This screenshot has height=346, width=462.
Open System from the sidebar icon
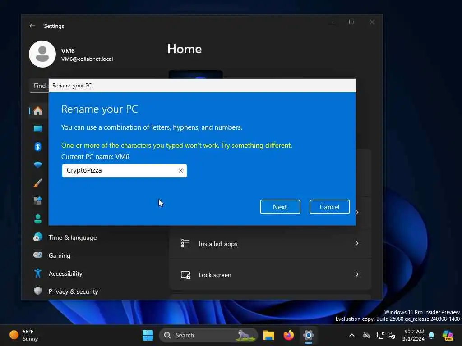point(38,129)
